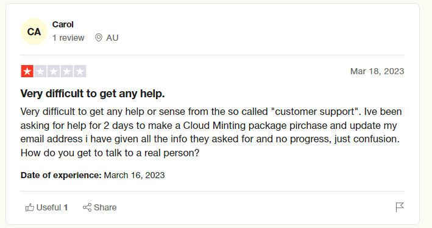This screenshot has height=228, width=432.
Task: Click the share network icon
Action: [87, 207]
